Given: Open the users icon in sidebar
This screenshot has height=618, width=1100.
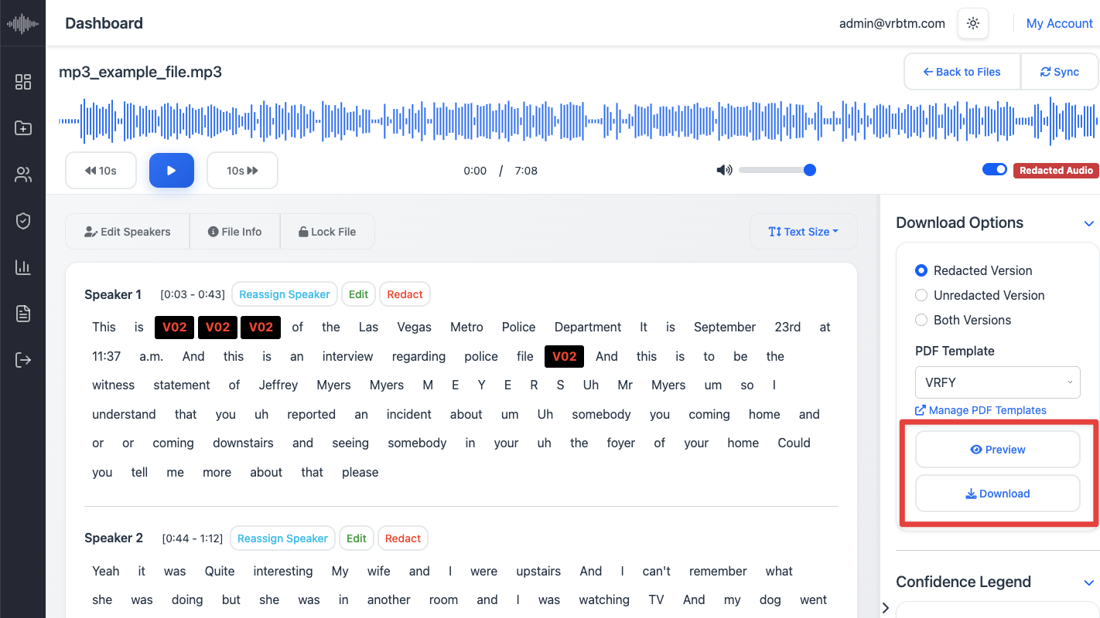Looking at the screenshot, I should tap(23, 175).
